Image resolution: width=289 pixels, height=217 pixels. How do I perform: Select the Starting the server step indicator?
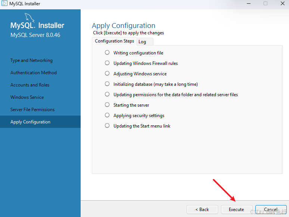click(107, 105)
